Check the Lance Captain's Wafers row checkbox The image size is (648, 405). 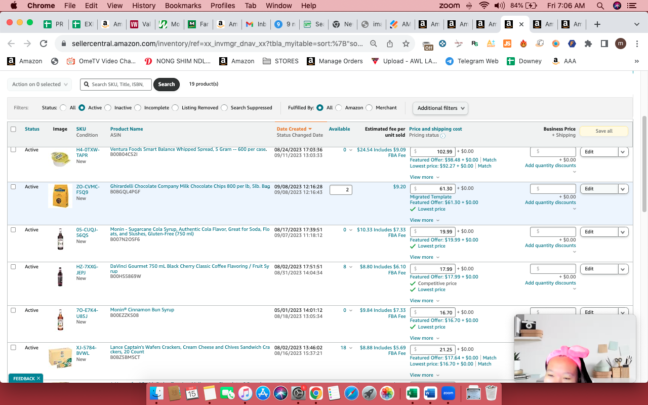pyautogui.click(x=13, y=348)
